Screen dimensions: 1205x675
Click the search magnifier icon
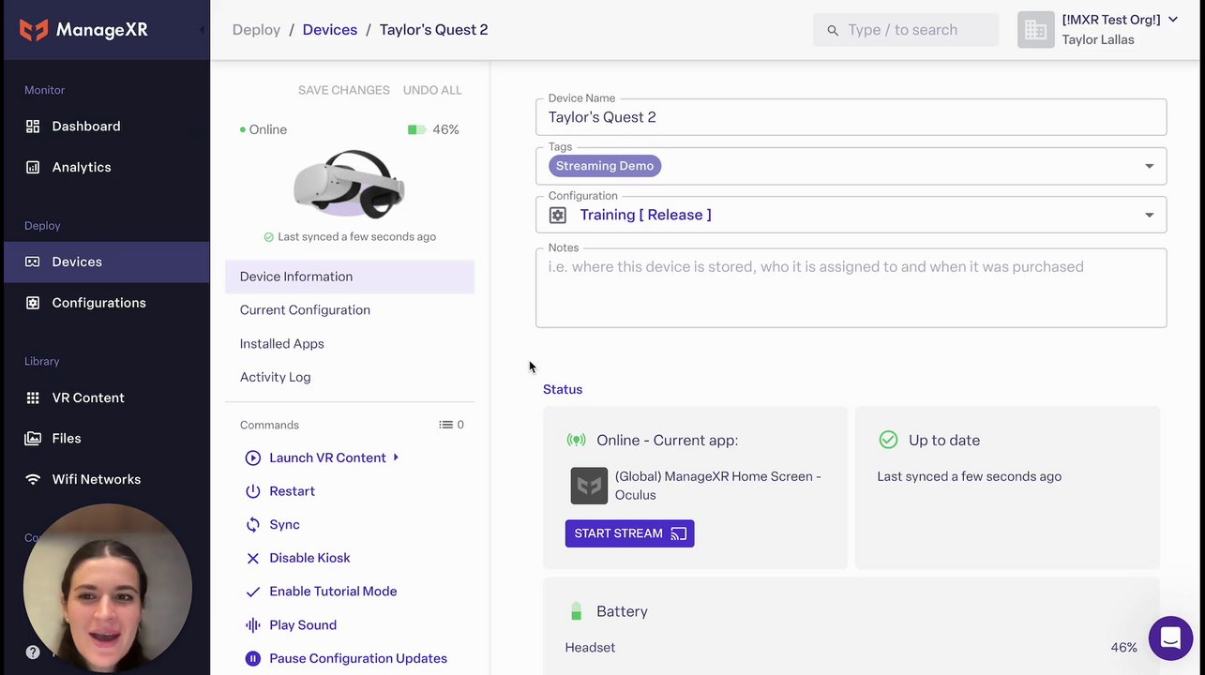(833, 30)
